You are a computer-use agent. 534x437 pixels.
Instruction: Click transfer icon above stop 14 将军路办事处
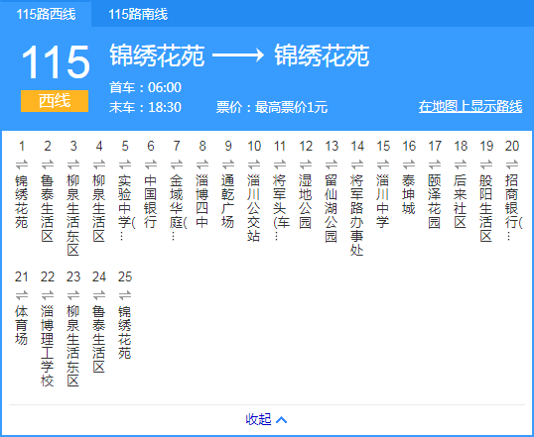(x=357, y=164)
